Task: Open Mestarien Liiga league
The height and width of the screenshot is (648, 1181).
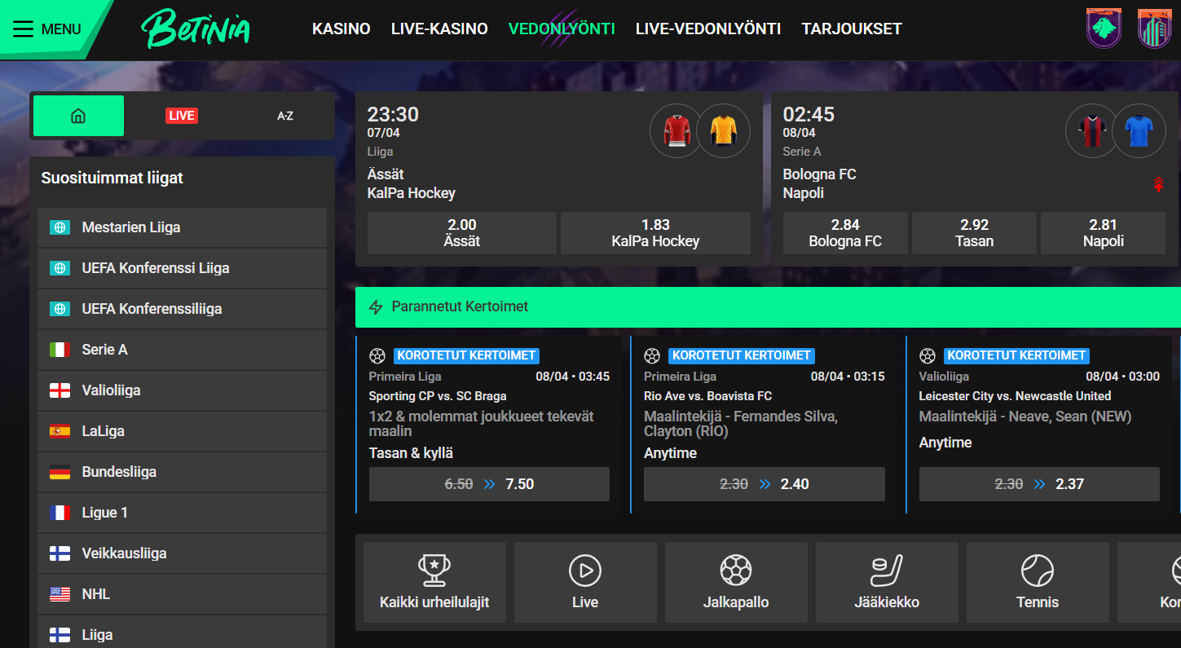Action: [182, 227]
